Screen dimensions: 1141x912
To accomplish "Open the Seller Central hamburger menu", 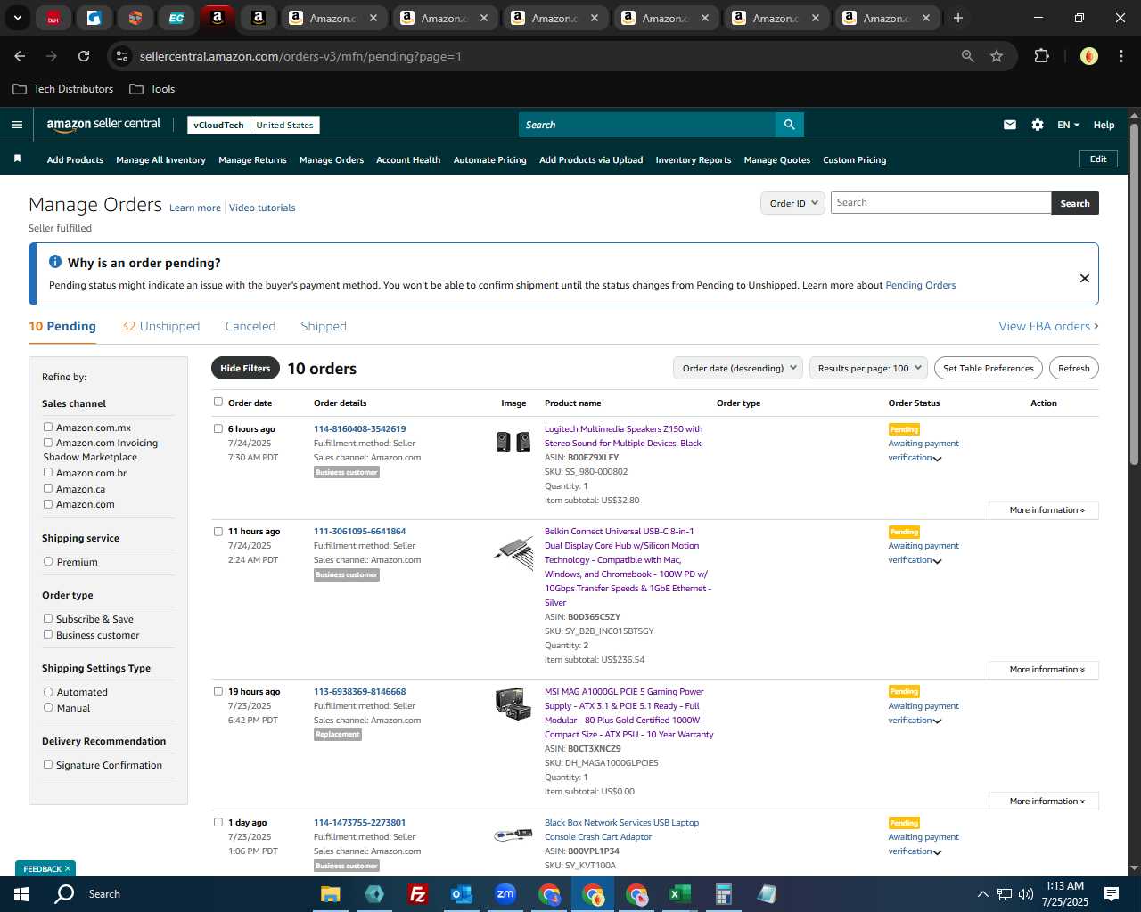I will [x=16, y=125].
